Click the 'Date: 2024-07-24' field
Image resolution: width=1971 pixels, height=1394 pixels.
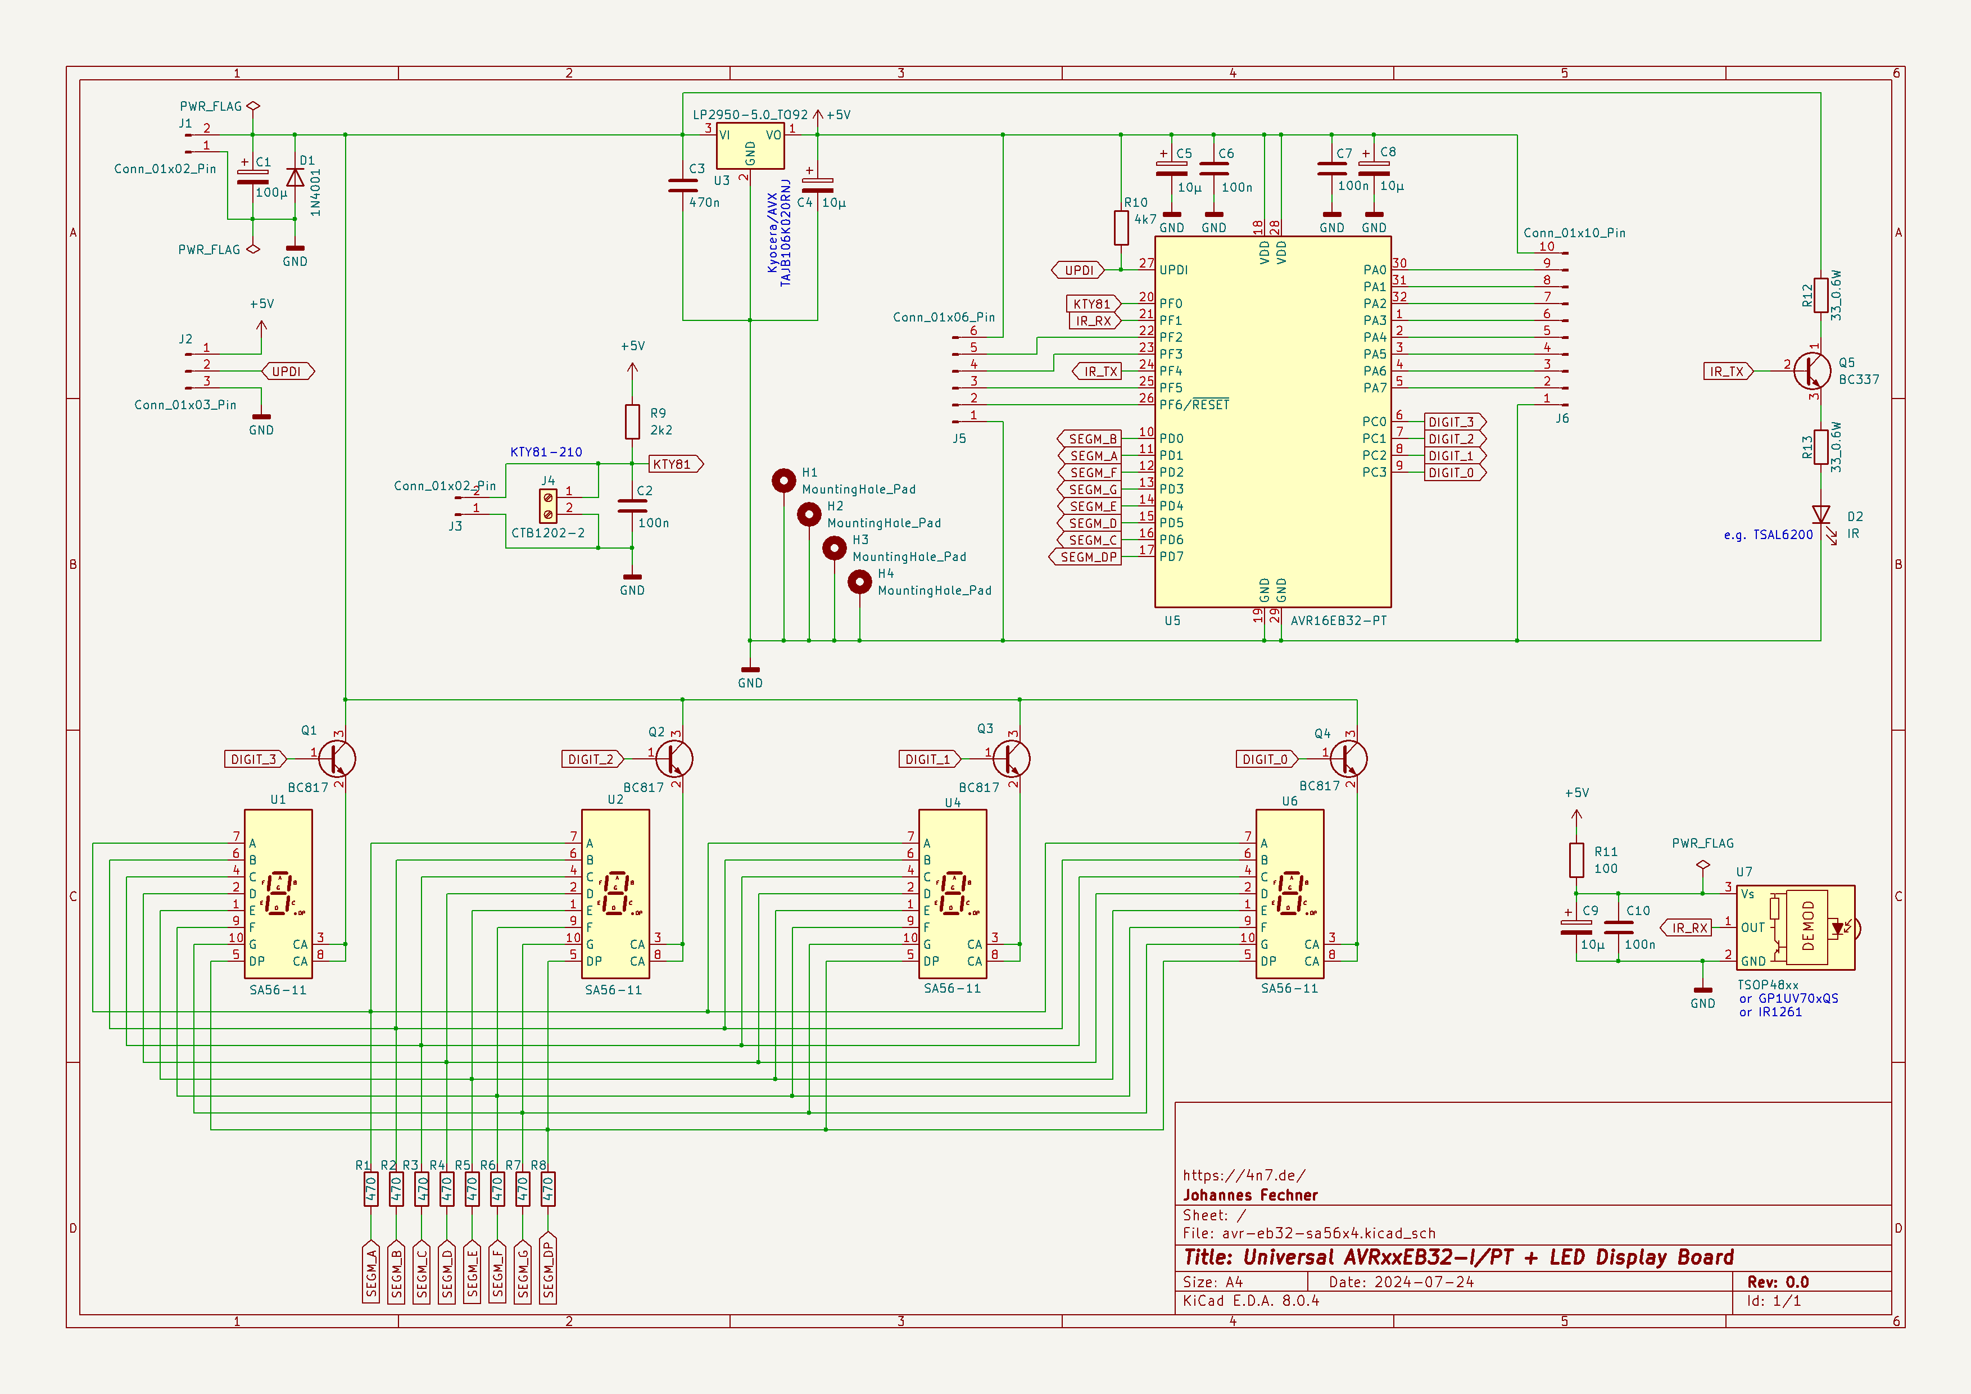click(x=1401, y=1282)
